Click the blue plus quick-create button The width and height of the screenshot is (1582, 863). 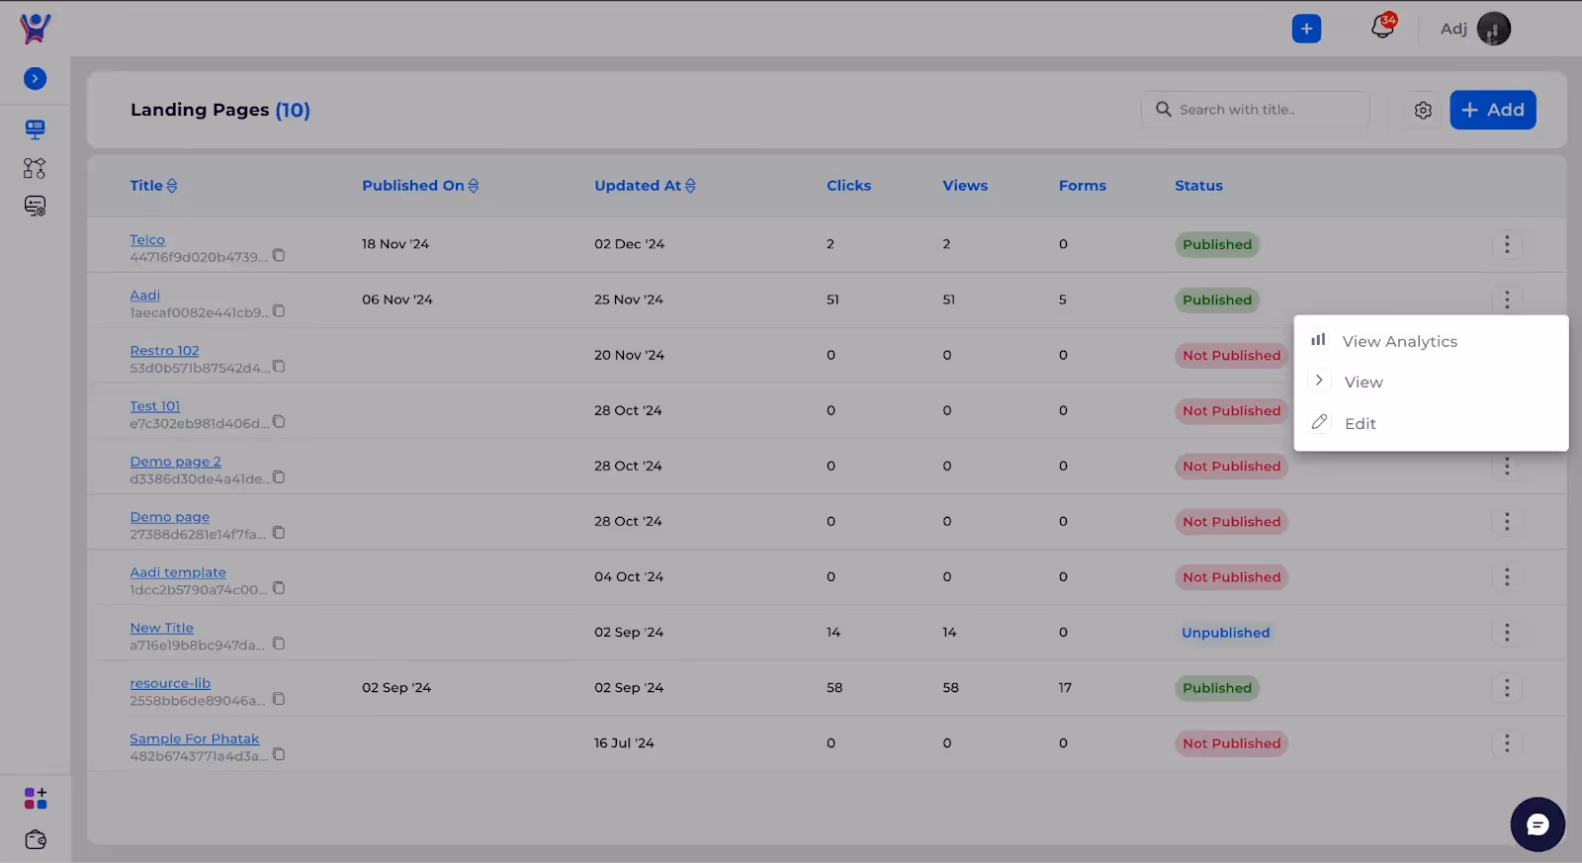point(1306,29)
